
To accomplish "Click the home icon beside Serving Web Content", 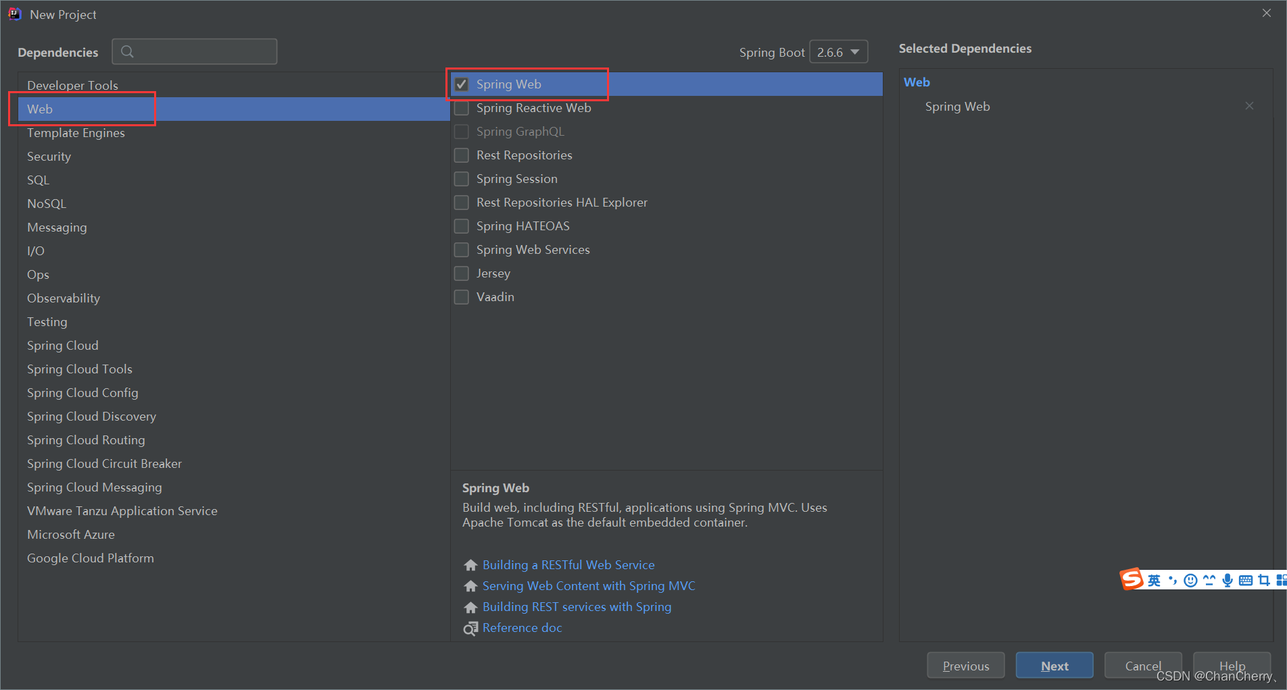I will click(470, 586).
